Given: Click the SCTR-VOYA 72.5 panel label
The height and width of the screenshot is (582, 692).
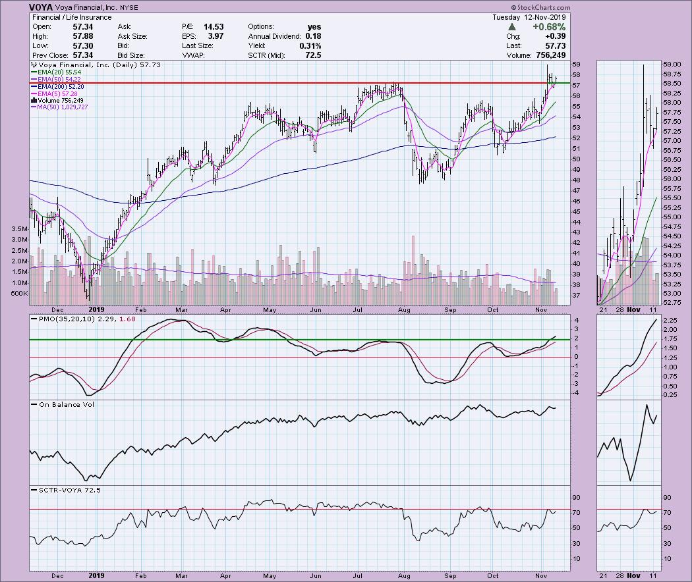Looking at the screenshot, I should (70, 490).
